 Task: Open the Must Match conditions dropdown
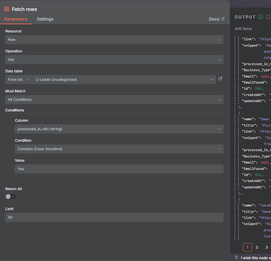[114, 100]
